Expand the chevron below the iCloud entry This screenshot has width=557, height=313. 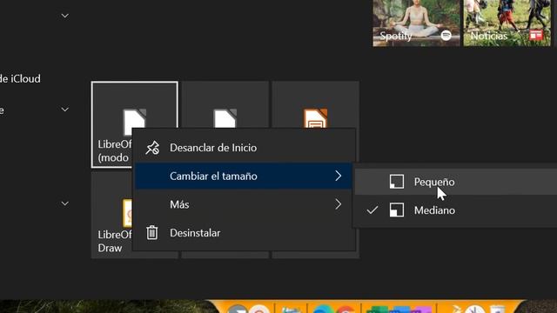click(x=65, y=110)
